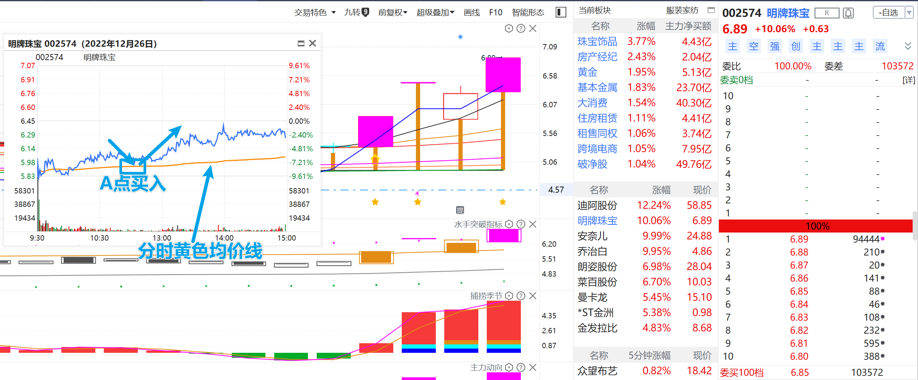This screenshot has width=918, height=380.
Task: Open the 自选 dropdown arrow
Action: pyautogui.click(x=909, y=13)
